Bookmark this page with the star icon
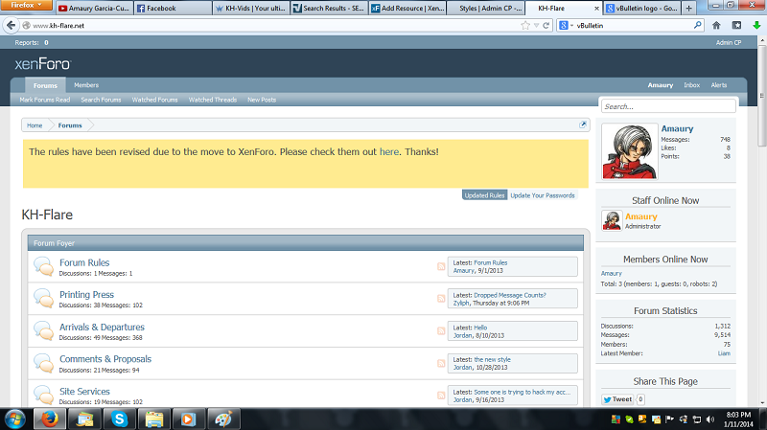This screenshot has width=767, height=430. coord(525,25)
